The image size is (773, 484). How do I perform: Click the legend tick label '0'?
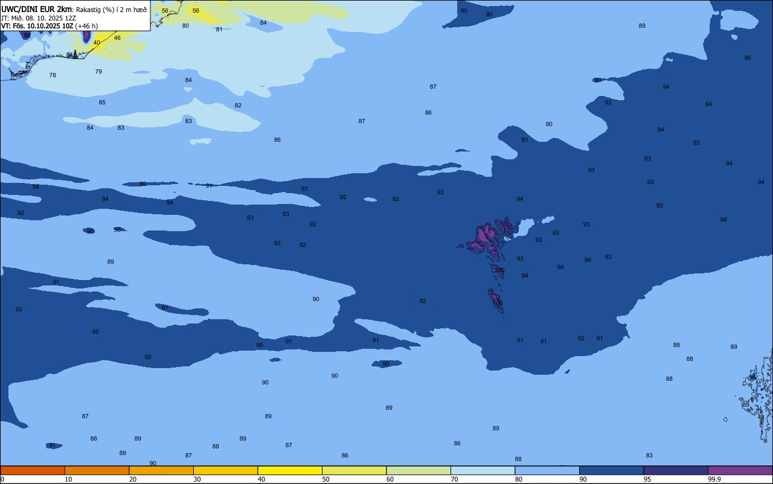coord(2,479)
